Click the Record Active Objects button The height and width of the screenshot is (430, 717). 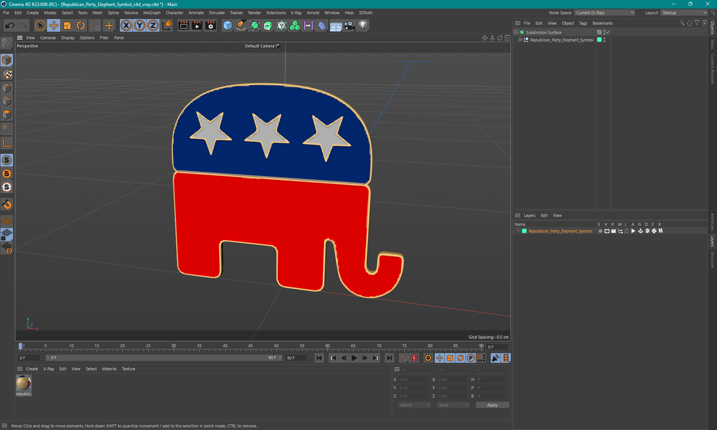pyautogui.click(x=403, y=358)
